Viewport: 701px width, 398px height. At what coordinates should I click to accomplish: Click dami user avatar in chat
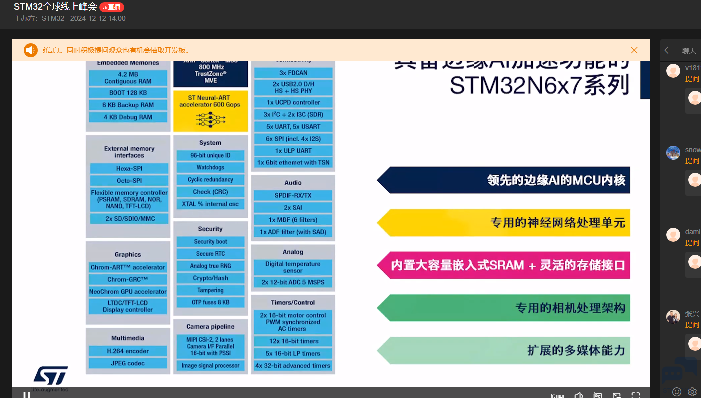point(673,235)
